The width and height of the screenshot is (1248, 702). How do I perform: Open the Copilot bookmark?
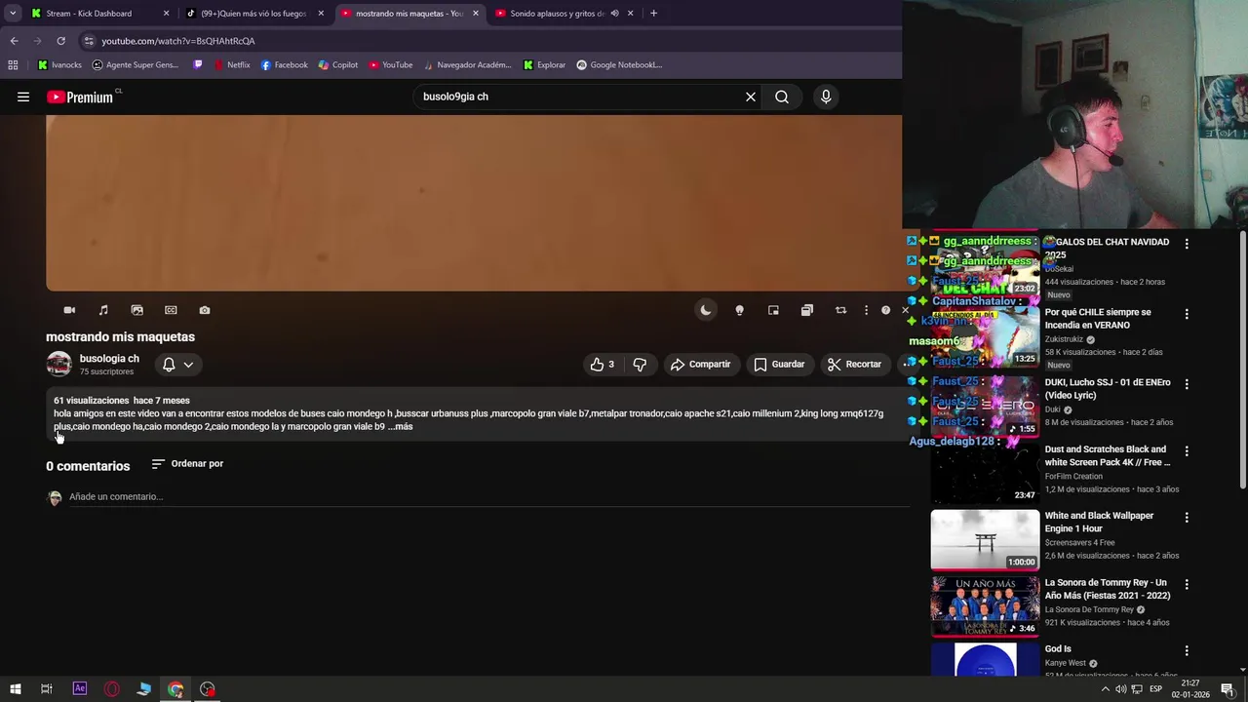point(337,65)
